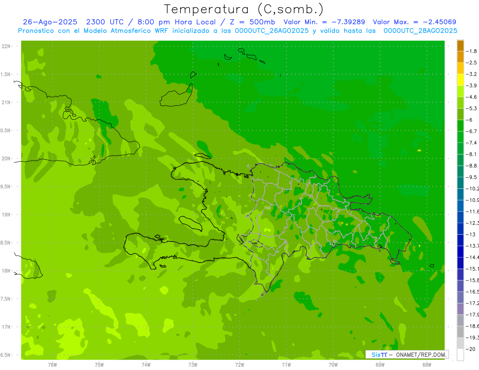Viewport: 479px width, 370px height.
Task: Click the purple swatch between -17.2 and -17.9
Action: click(460, 309)
